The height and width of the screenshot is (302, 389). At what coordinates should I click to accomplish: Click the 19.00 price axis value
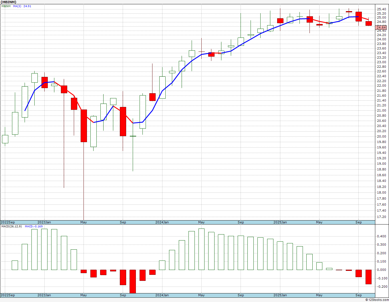tap(381, 164)
